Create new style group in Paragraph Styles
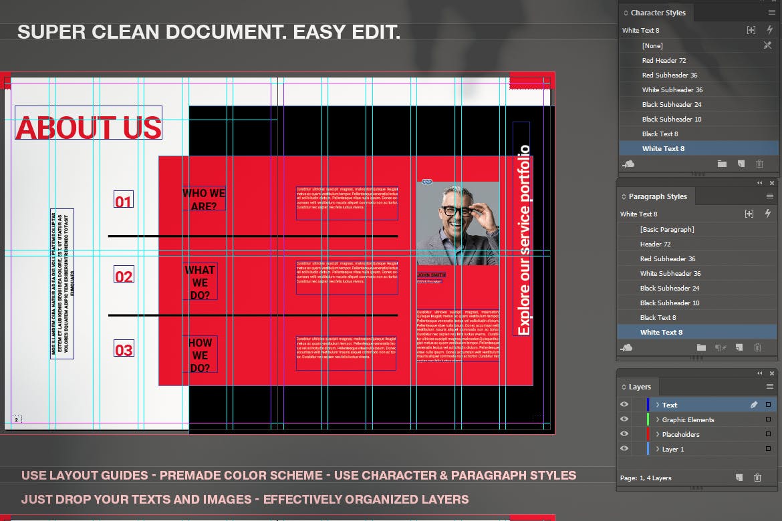This screenshot has height=521, width=782. (701, 347)
